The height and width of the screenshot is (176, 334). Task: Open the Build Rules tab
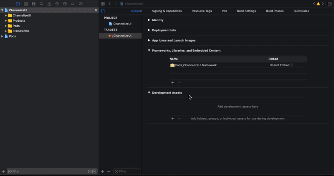301,11
